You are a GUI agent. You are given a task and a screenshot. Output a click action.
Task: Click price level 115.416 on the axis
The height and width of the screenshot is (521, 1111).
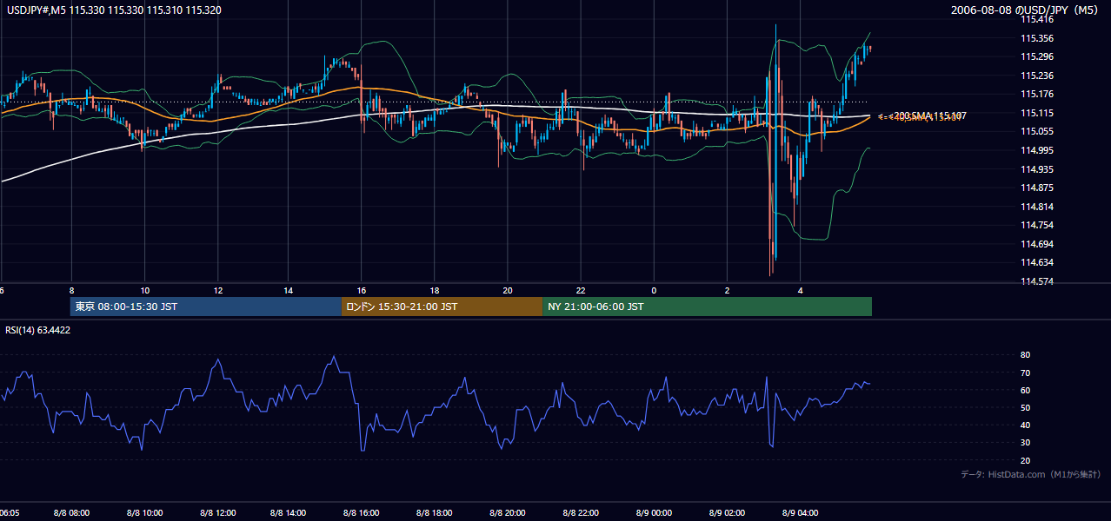tap(1039, 19)
